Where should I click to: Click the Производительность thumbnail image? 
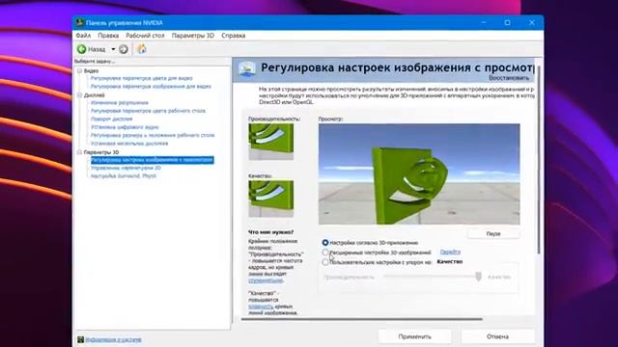click(270, 142)
